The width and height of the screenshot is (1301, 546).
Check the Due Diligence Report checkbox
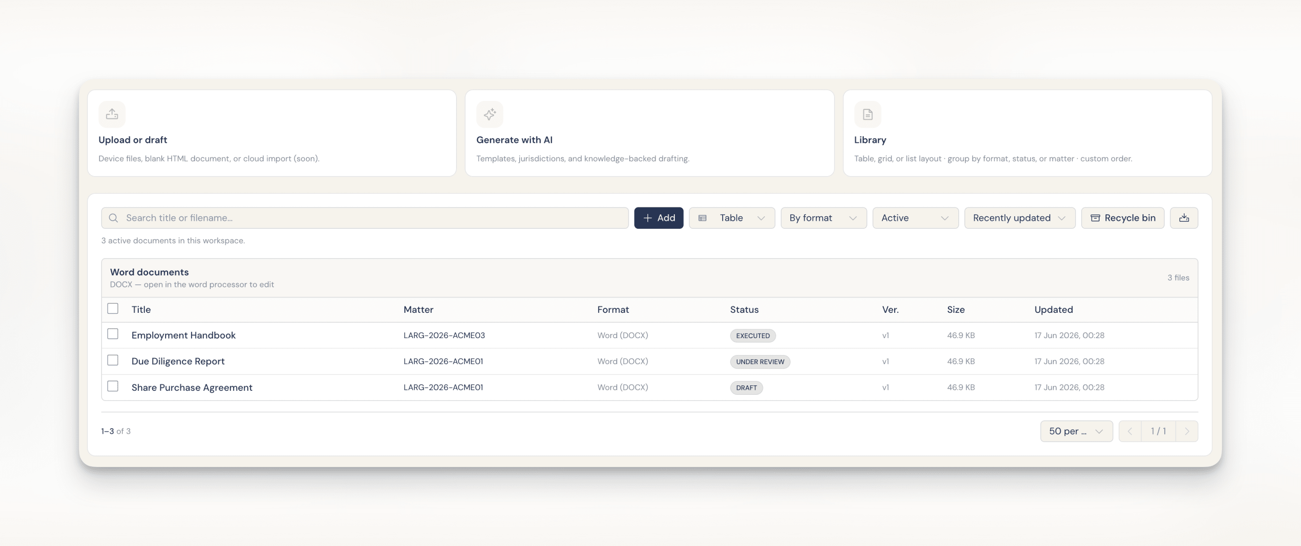pos(112,360)
